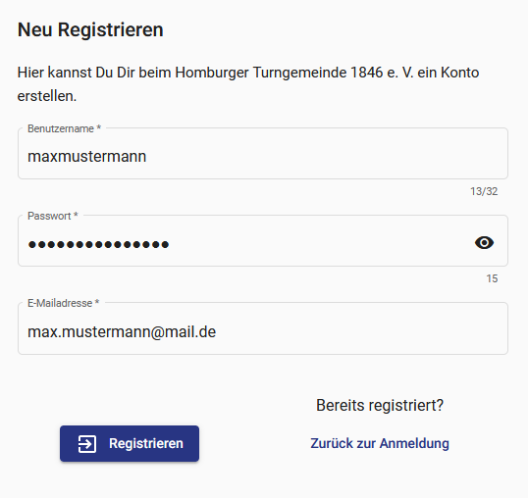The height and width of the screenshot is (498, 528).
Task: Focus the E-Mailadresse input field
Action: 263,328
